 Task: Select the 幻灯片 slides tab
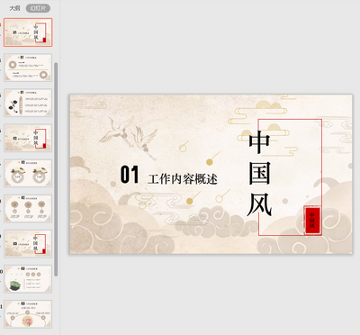(x=38, y=8)
